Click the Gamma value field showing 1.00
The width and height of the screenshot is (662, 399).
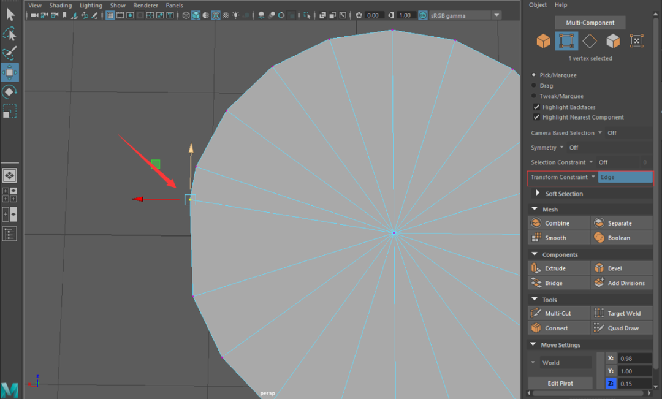(x=407, y=15)
